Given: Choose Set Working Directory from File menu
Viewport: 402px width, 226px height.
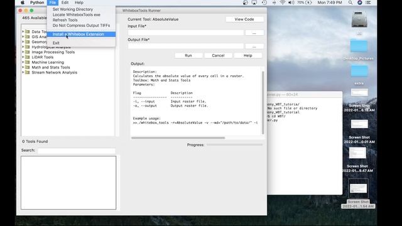Looking at the screenshot, I should pyautogui.click(x=81, y=9).
